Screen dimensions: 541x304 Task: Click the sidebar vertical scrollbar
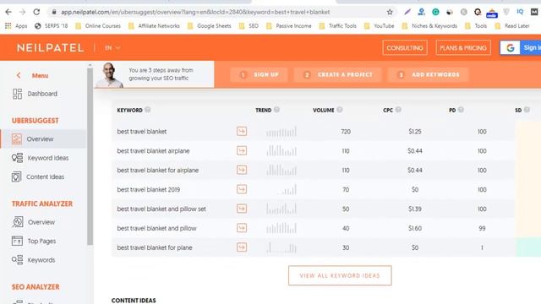(90, 155)
